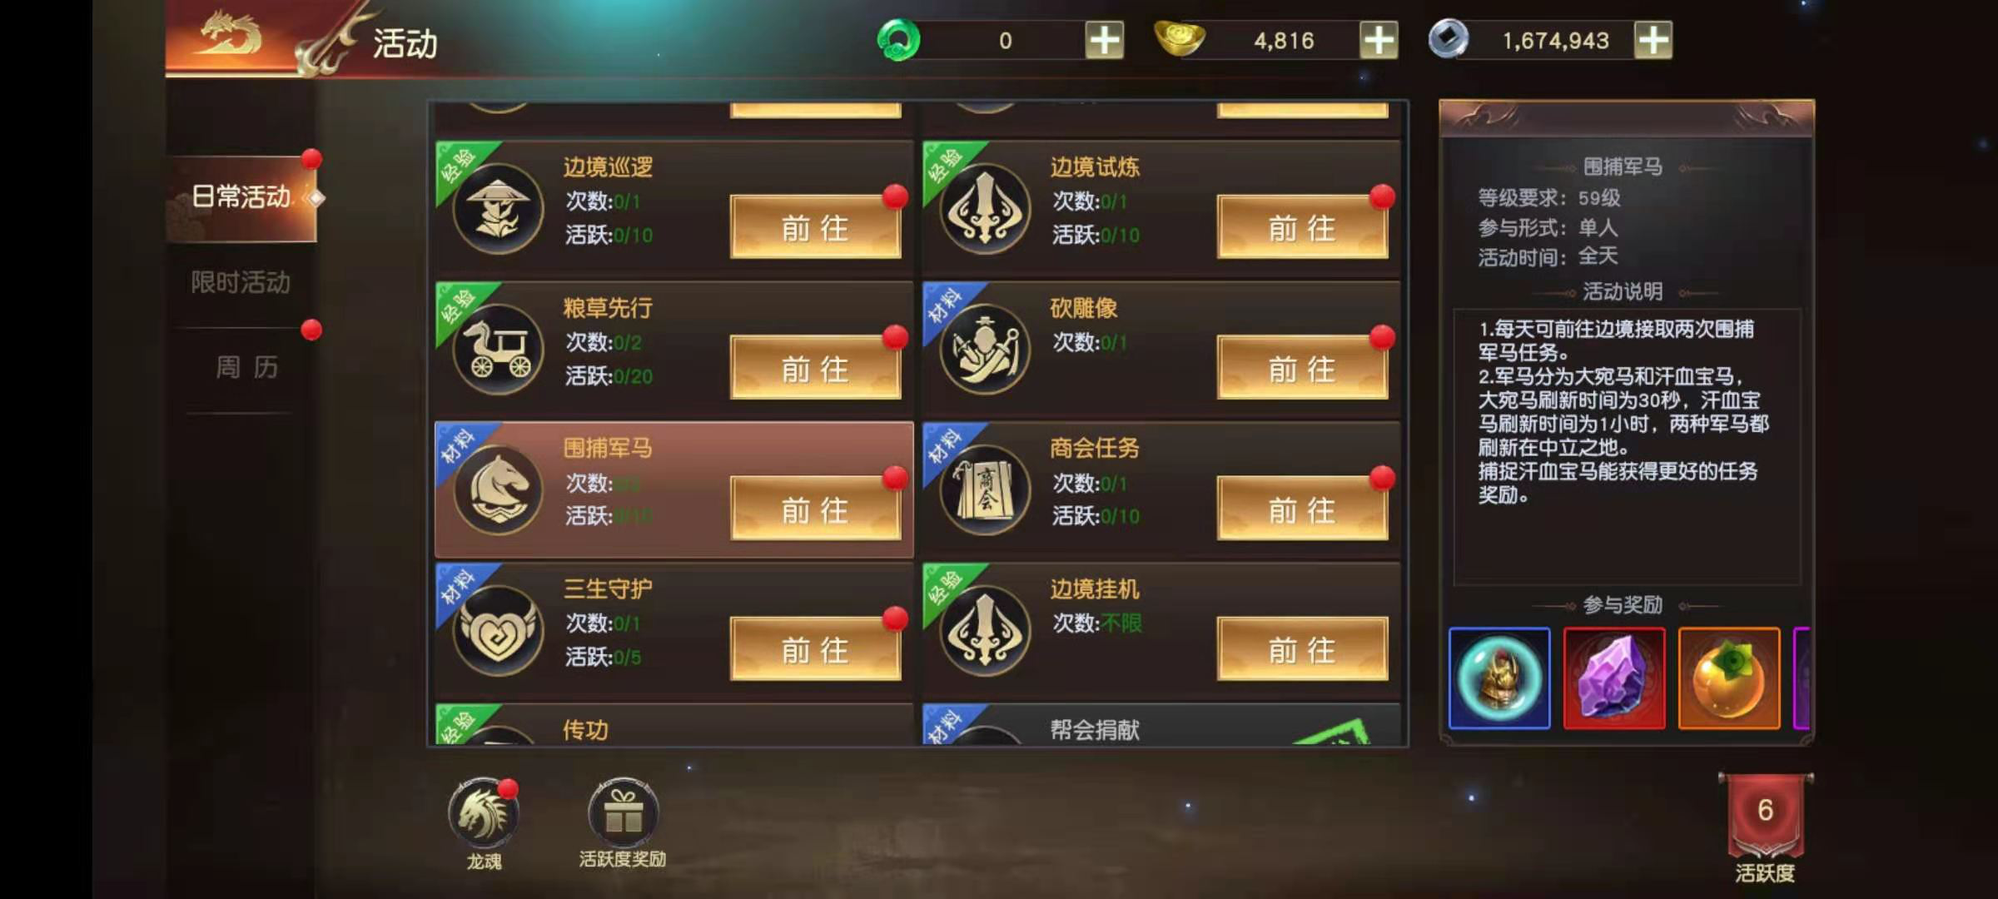The image size is (1998, 899).
Task: Select the purple crystal reward thumbnail
Action: [1614, 678]
